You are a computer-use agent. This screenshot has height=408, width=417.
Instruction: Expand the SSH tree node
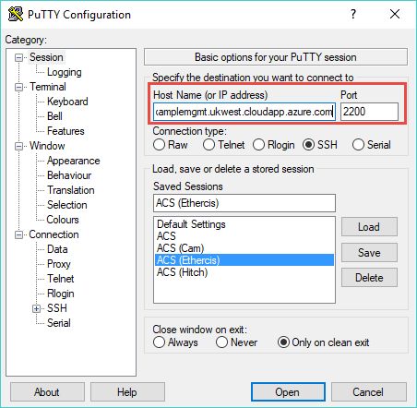(36, 308)
